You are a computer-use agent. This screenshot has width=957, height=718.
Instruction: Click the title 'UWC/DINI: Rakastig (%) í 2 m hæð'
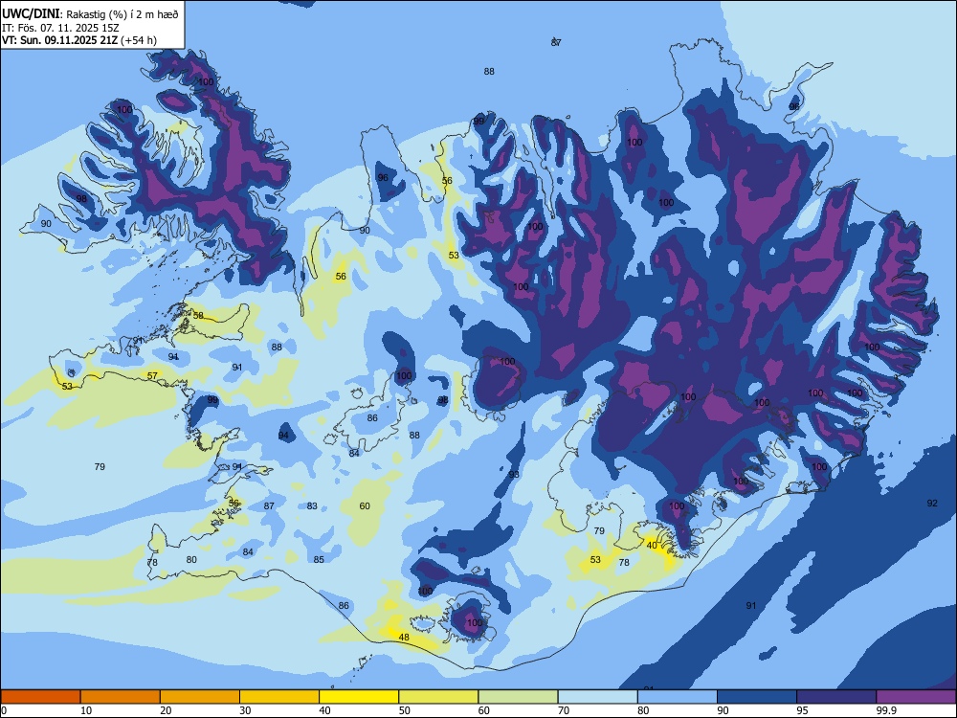tap(90, 14)
